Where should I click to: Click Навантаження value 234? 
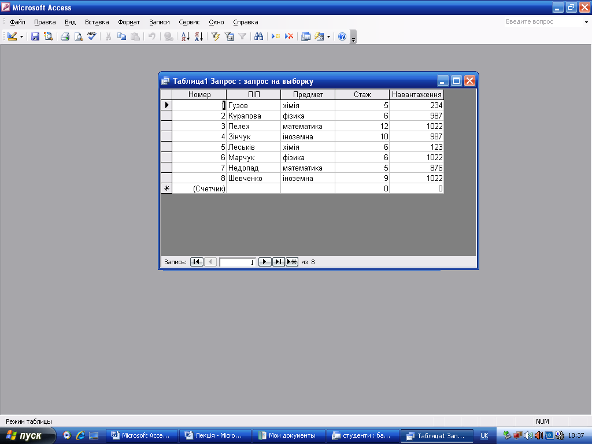[x=416, y=105]
